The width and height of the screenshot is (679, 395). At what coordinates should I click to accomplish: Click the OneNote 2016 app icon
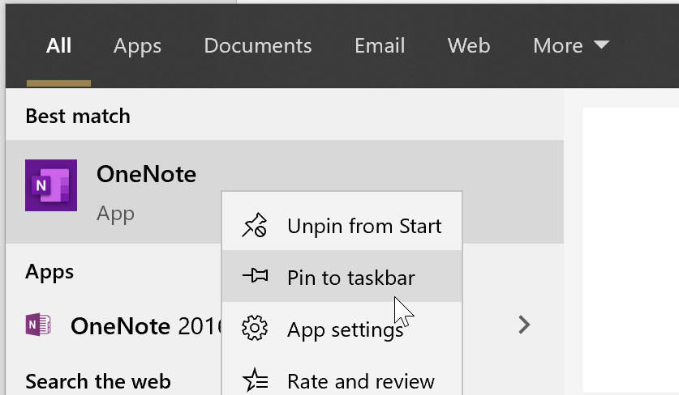(38, 325)
